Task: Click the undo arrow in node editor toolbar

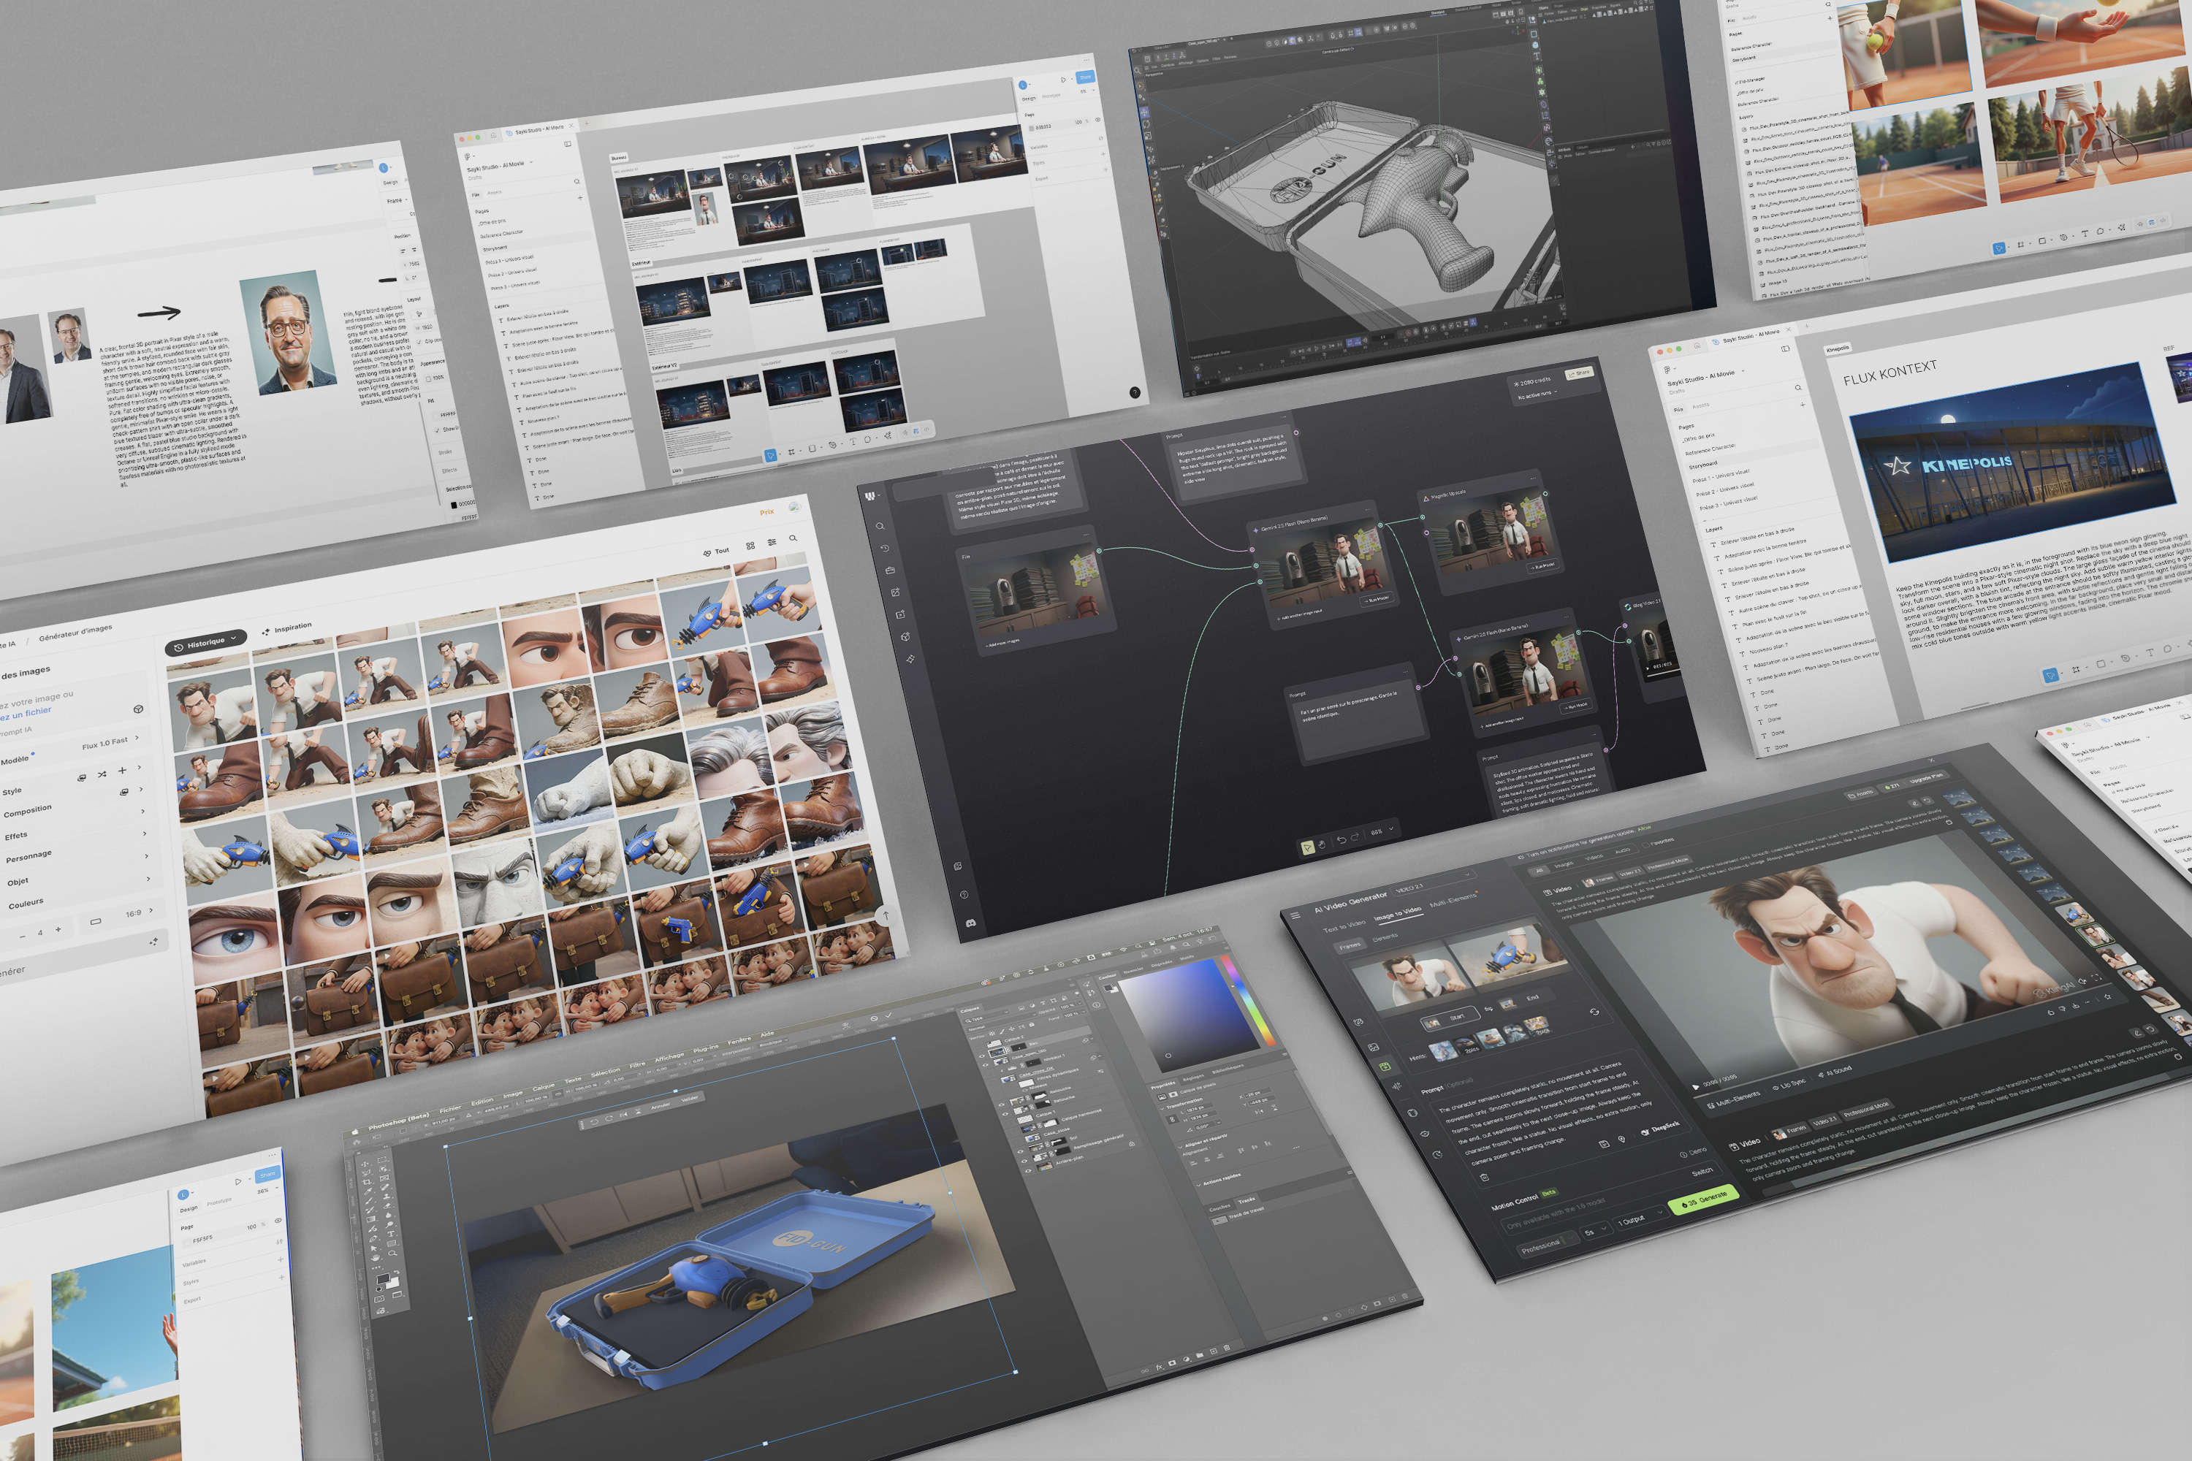Action: coord(1341,841)
